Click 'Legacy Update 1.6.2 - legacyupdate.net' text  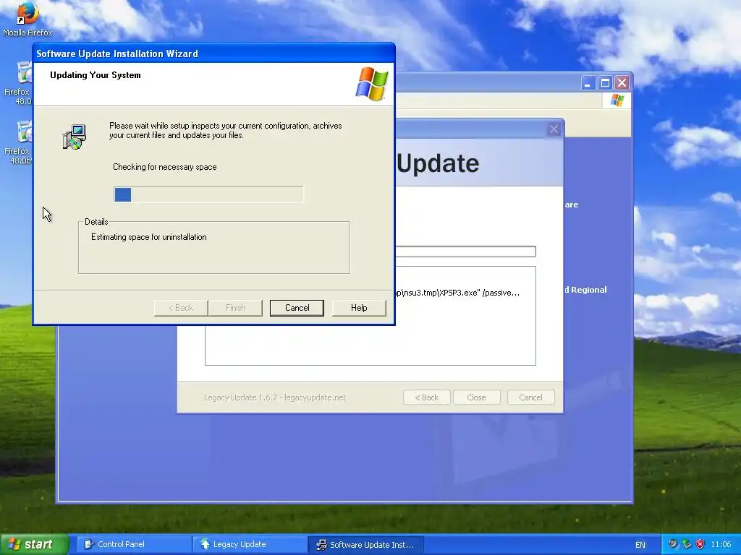[x=275, y=397]
